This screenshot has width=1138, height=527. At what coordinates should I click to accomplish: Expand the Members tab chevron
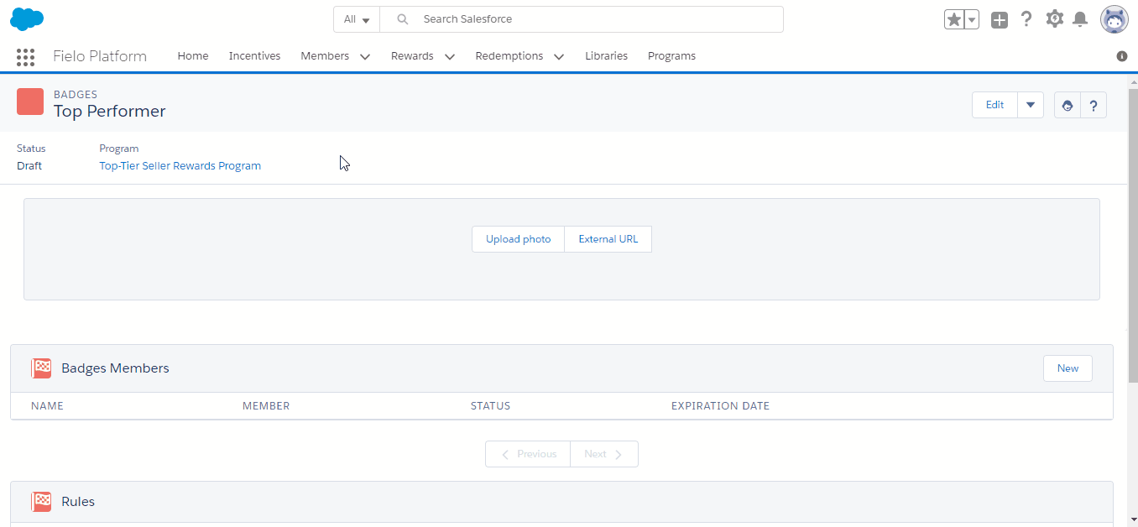[365, 57]
